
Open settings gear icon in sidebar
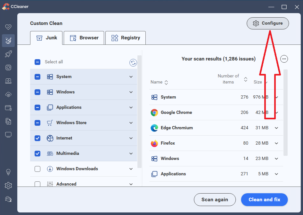pyautogui.click(x=8, y=186)
